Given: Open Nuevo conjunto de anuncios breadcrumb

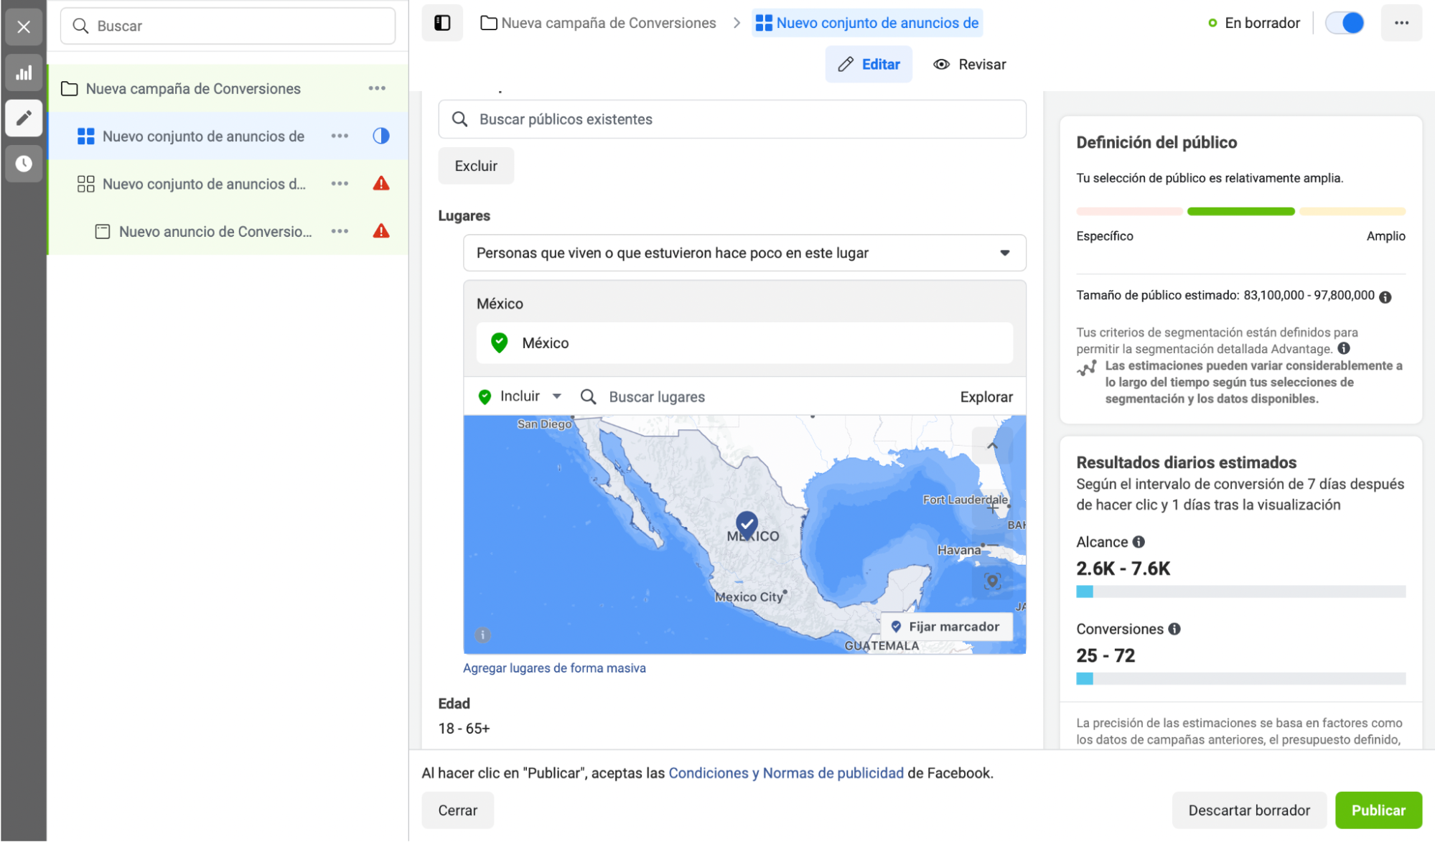Looking at the screenshot, I should pos(867,23).
